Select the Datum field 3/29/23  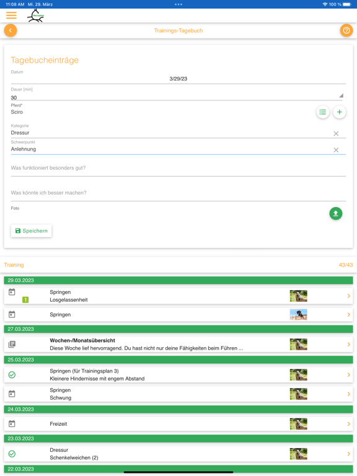pyautogui.click(x=178, y=79)
